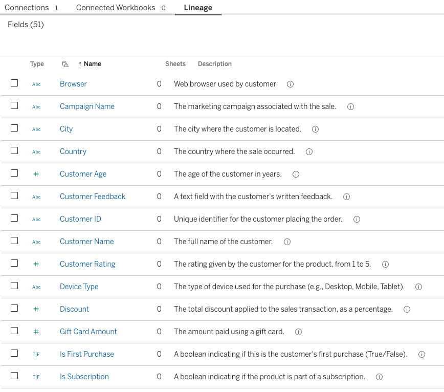Click the info icon after Gift Card Amount's description

[298, 332]
